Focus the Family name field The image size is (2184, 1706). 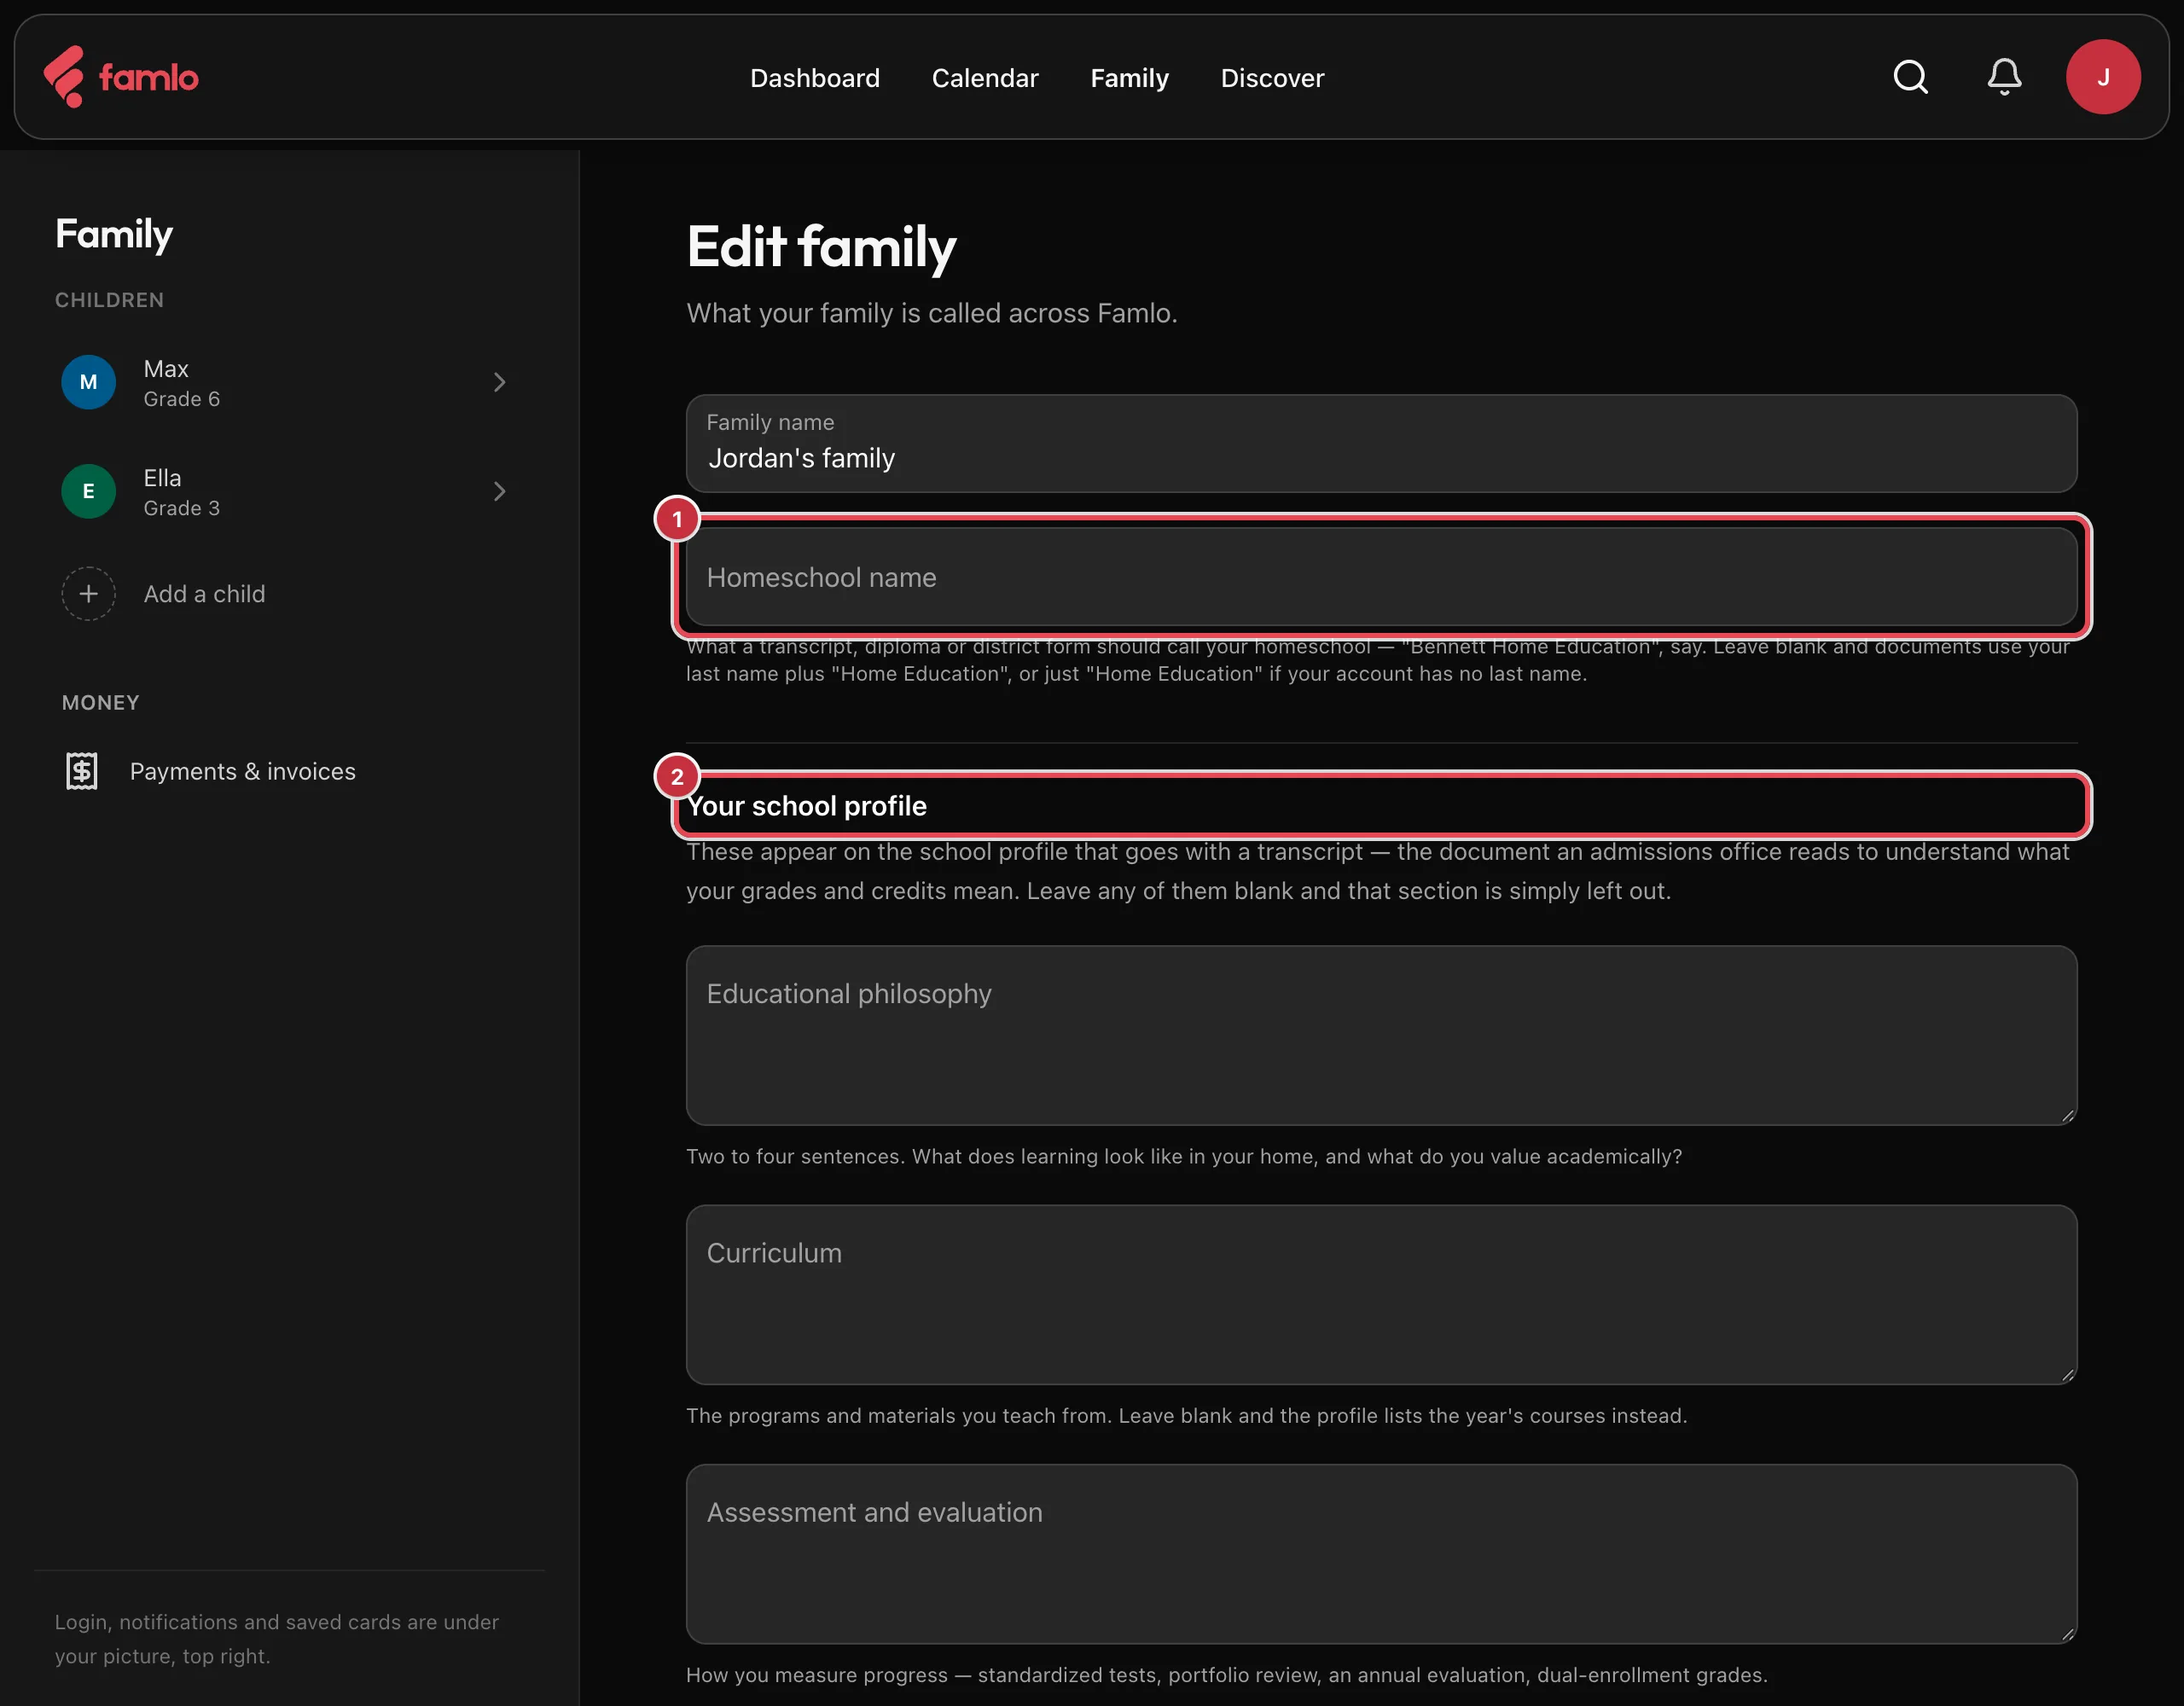(x=1381, y=443)
